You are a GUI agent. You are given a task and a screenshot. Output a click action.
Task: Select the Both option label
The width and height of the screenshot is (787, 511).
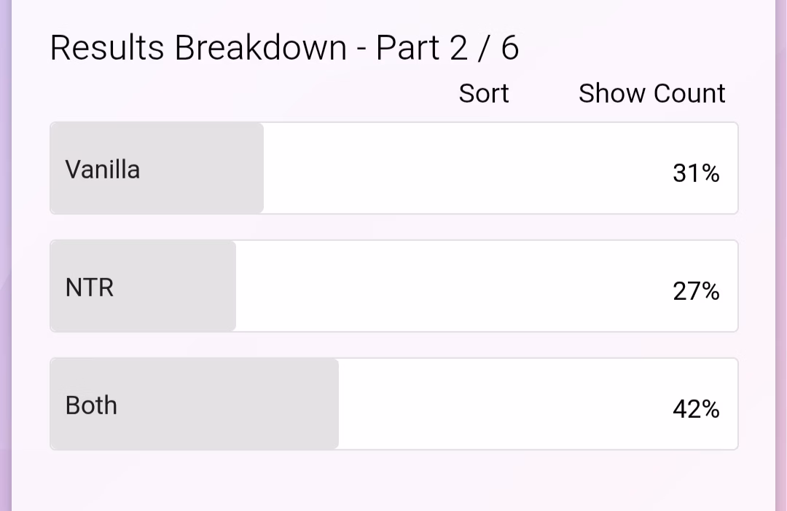click(x=91, y=405)
